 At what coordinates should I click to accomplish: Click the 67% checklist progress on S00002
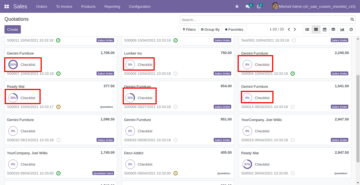(x=247, y=164)
